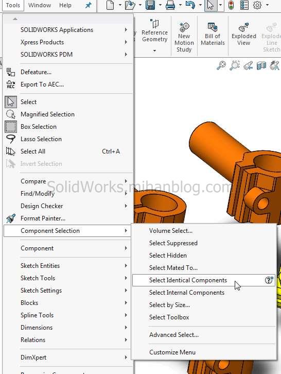The width and height of the screenshot is (281, 374).
Task: Open the Component submenu
Action: pyautogui.click(x=68, y=248)
